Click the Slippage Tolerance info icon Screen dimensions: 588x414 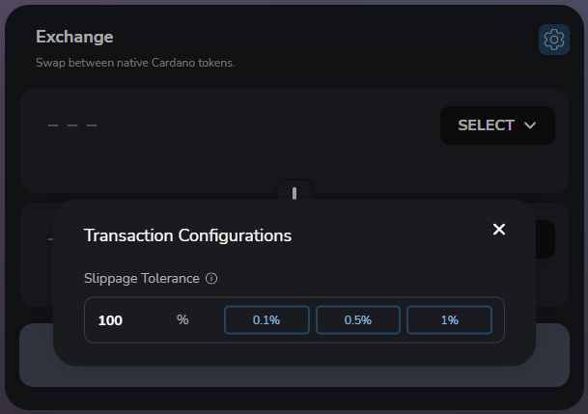coord(211,278)
